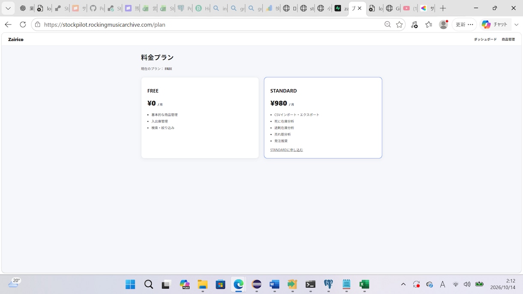Launch Microsoft 365 Copilot from taskbar
The width and height of the screenshot is (523, 294).
pos(185,284)
